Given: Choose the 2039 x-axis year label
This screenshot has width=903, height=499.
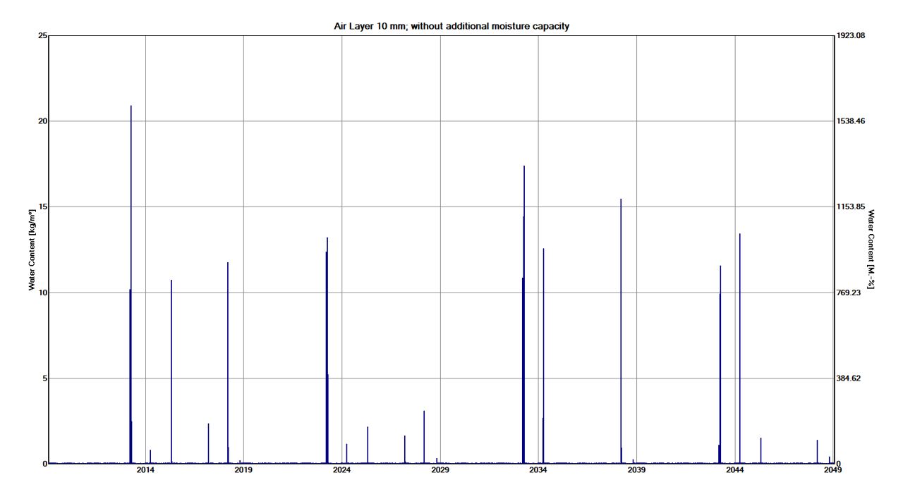Looking at the screenshot, I should tap(636, 470).
